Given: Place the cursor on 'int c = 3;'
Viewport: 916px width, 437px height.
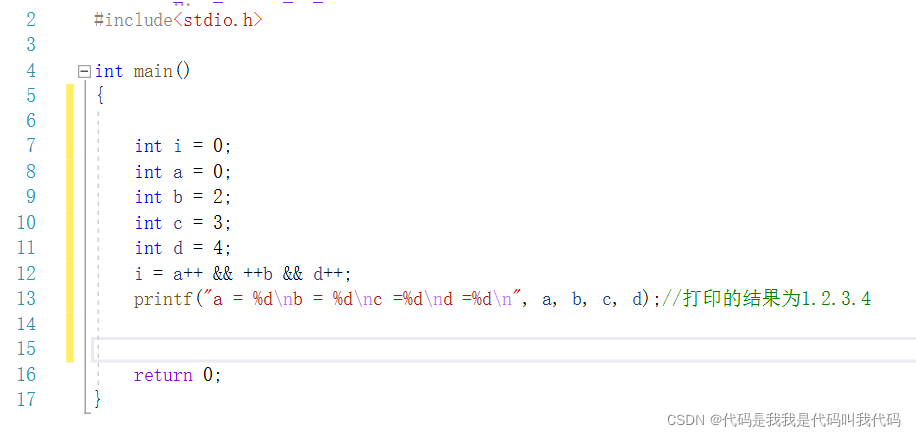Looking at the screenshot, I should pyautogui.click(x=182, y=223).
